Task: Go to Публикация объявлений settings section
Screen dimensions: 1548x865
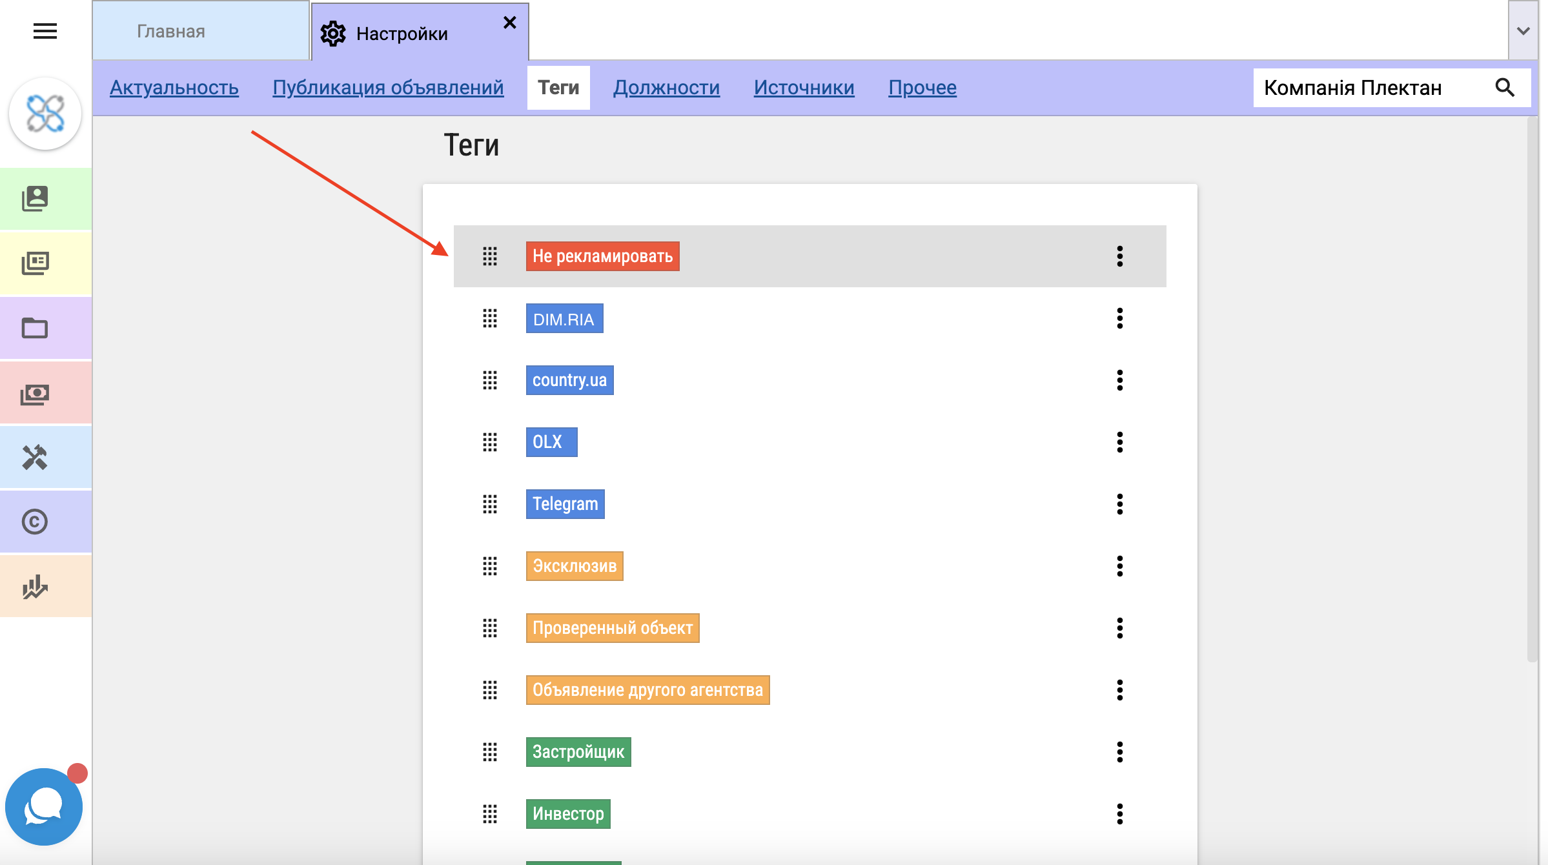Action: (x=388, y=88)
